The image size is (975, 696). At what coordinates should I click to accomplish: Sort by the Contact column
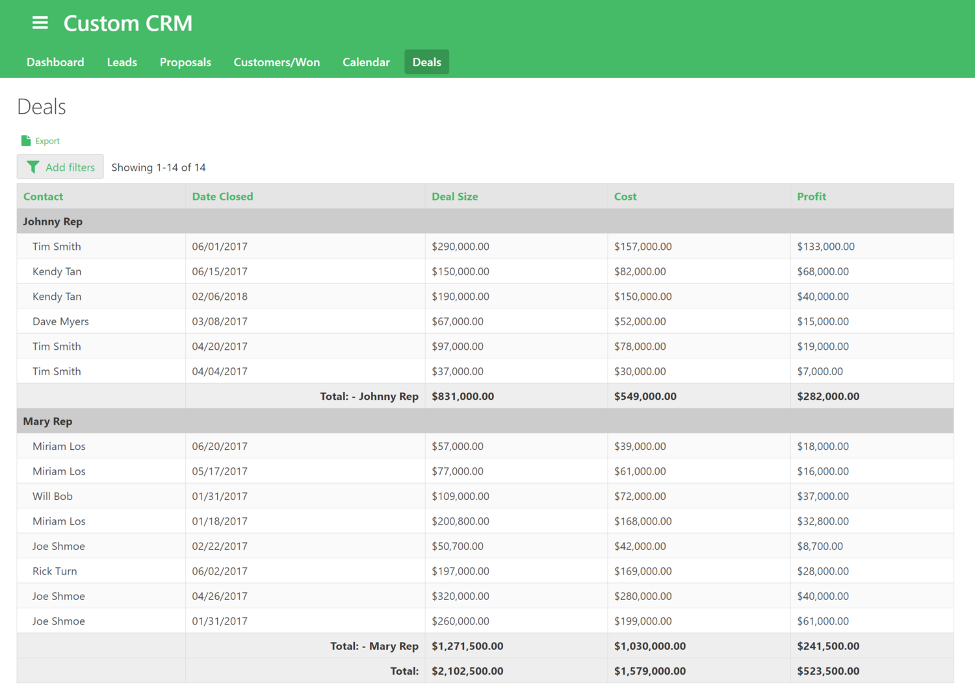(43, 196)
